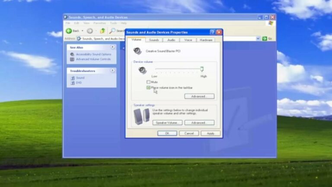Uncheck Place volume icon in the taskbar
The height and width of the screenshot is (187, 332).
coord(149,87)
